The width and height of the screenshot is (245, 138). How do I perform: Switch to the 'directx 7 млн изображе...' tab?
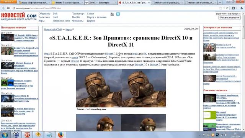pyautogui.click(x=67, y=3)
